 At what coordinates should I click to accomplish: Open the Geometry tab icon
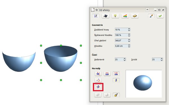pyautogui.click(x=96, y=16)
